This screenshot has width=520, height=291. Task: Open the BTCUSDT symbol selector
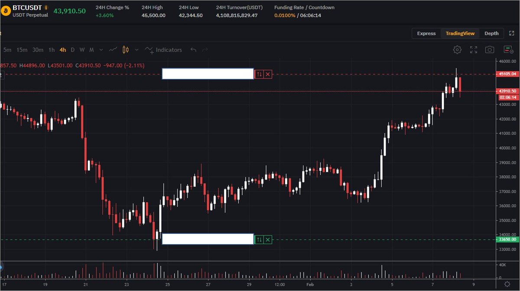[27, 7]
